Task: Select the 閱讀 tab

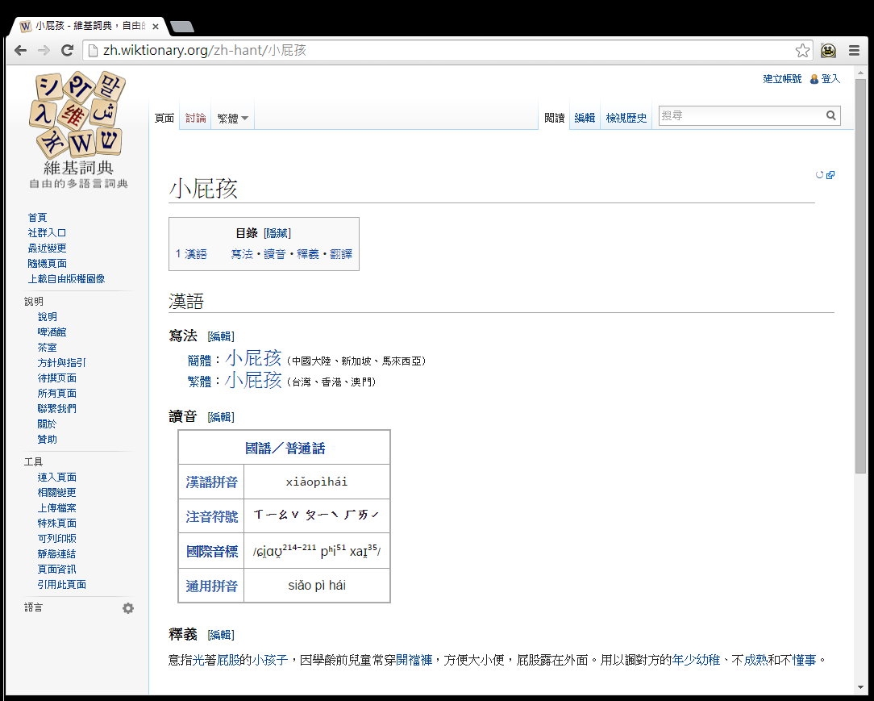Action: tap(554, 118)
